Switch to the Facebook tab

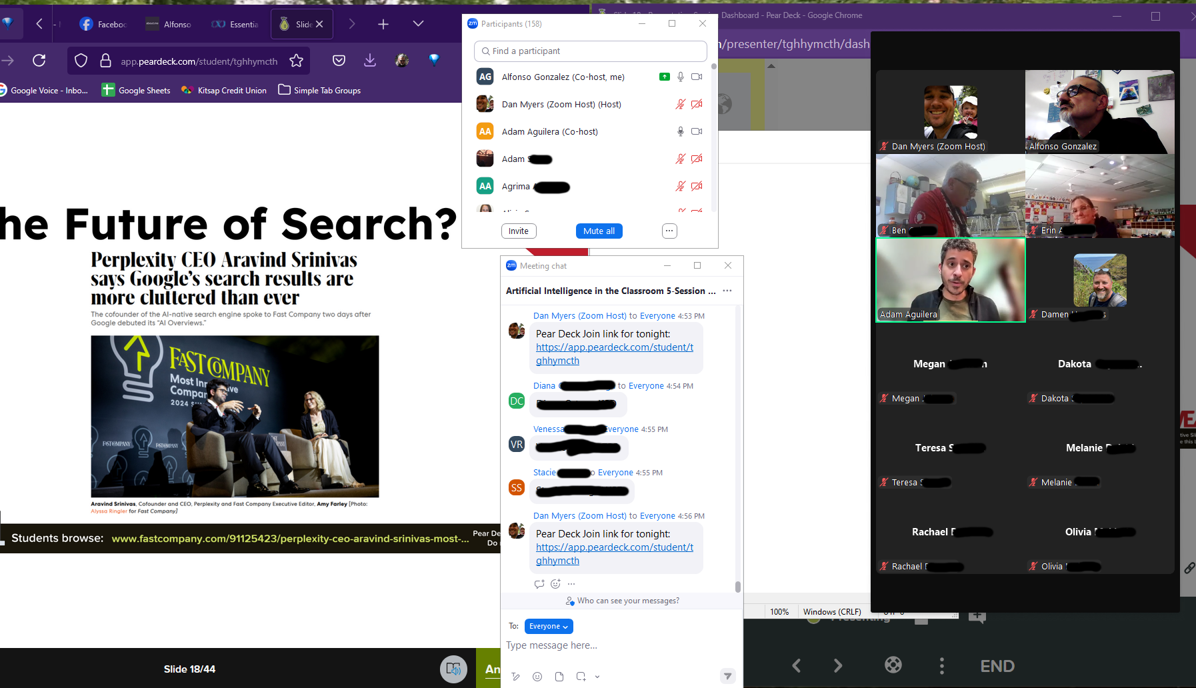103,24
